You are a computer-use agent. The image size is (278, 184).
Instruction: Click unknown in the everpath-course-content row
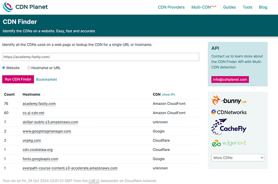(x=160, y=168)
